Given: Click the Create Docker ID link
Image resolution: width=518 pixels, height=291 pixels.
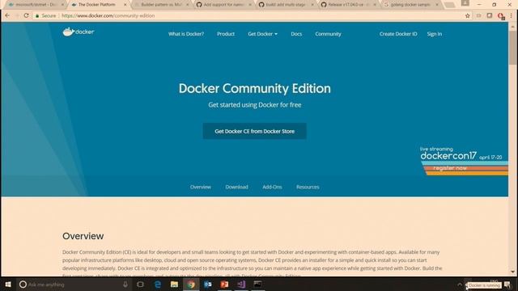Looking at the screenshot, I should [398, 34].
